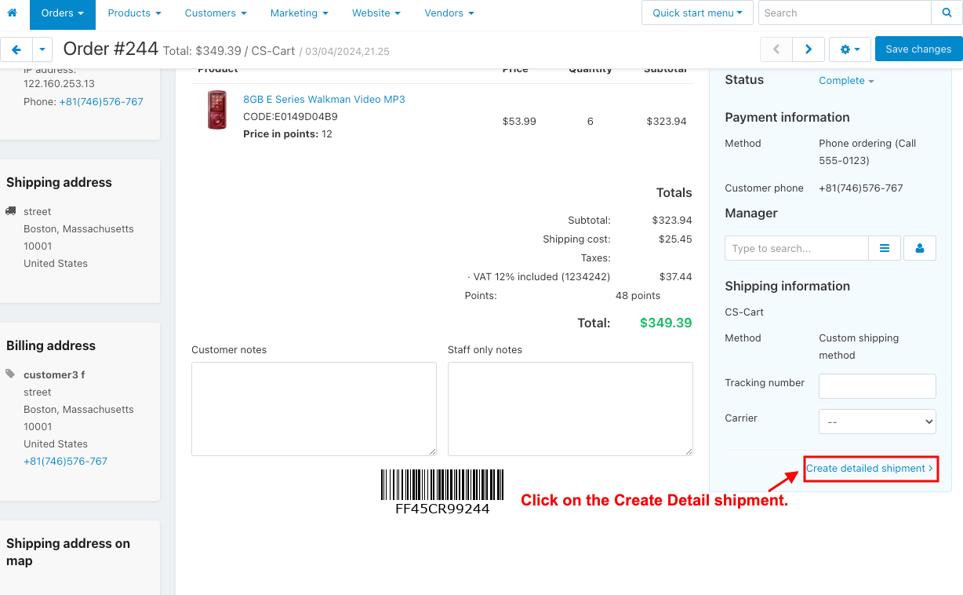The height and width of the screenshot is (595, 963).
Task: Expand the caret beside back arrow
Action: 42,49
